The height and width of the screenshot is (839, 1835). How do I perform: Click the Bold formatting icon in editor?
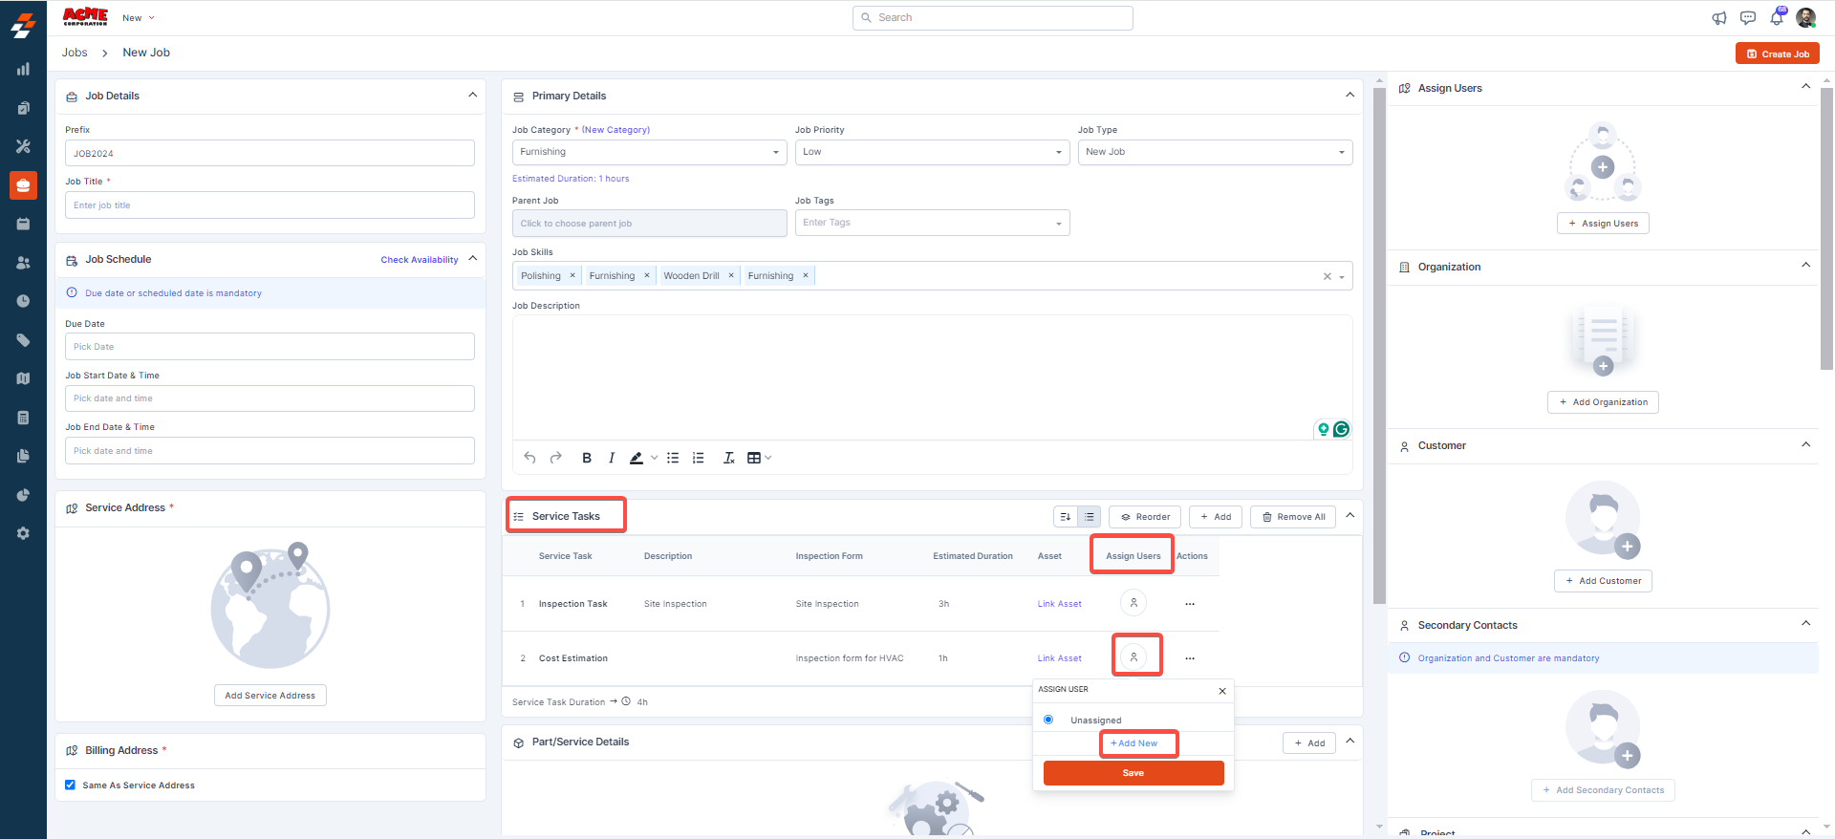point(587,458)
